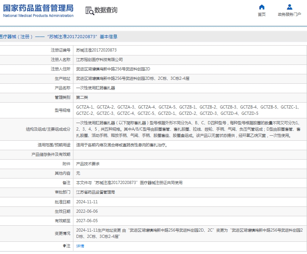Select the value 苏械注准20172020873 in 注册证编号 row
Image resolution: width=307 pixels, height=254 pixels.
point(96,50)
